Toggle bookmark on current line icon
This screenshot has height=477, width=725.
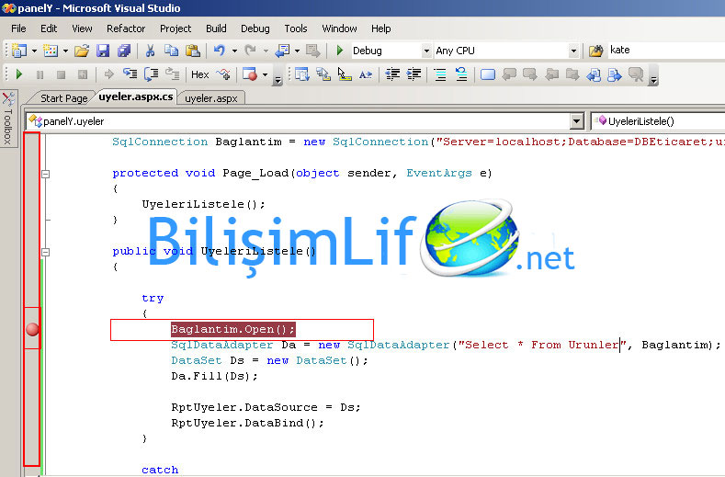(x=488, y=74)
